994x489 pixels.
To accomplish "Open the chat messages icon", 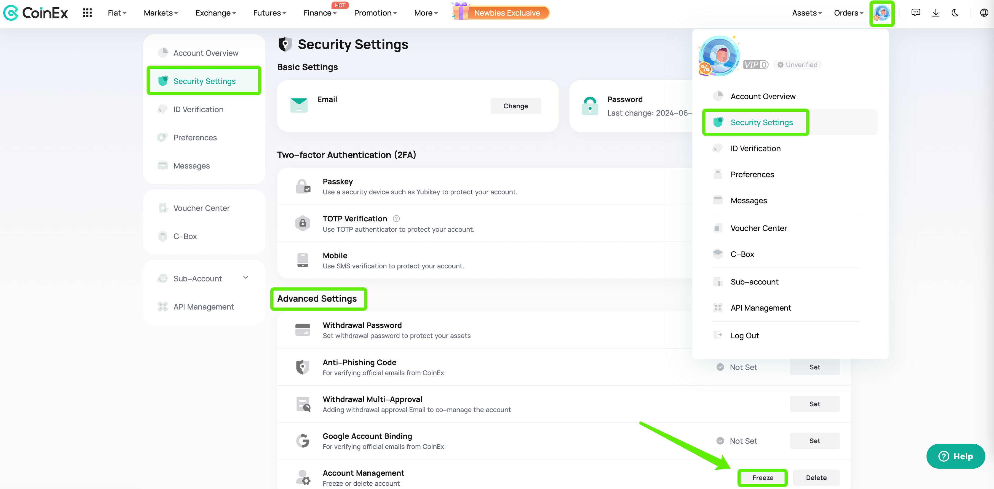I will click(x=916, y=13).
